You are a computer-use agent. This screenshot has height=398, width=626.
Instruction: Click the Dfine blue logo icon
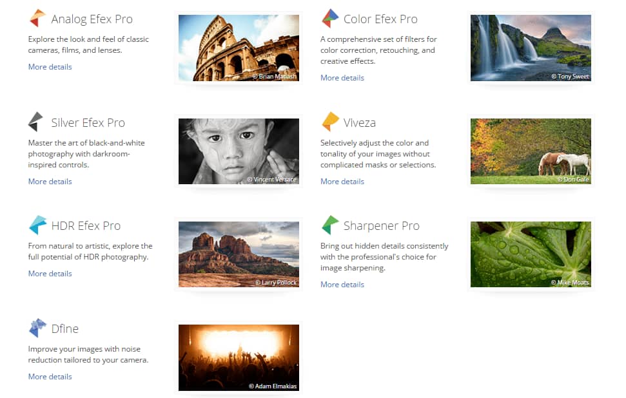[x=37, y=328]
